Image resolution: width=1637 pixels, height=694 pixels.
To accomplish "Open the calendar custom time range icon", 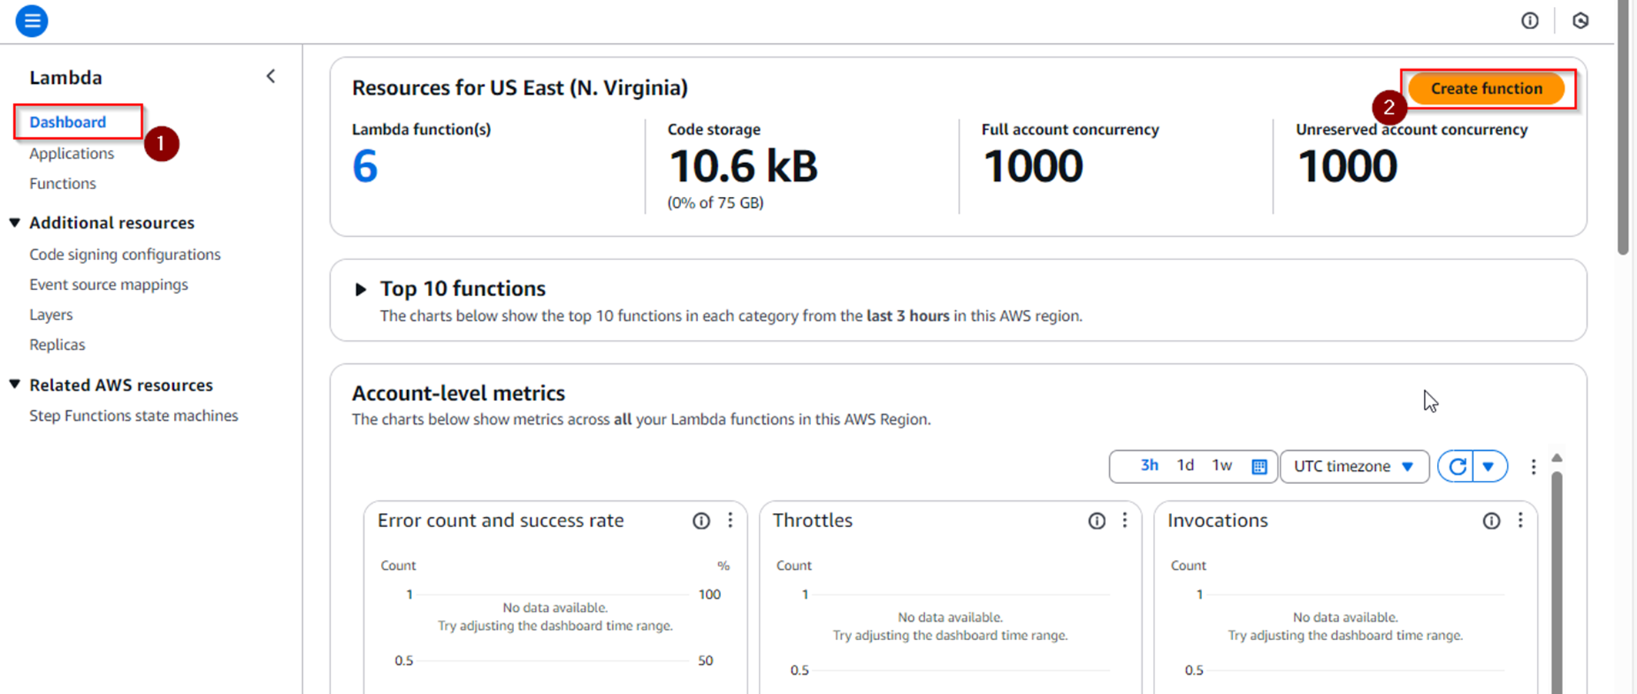I will point(1259,466).
